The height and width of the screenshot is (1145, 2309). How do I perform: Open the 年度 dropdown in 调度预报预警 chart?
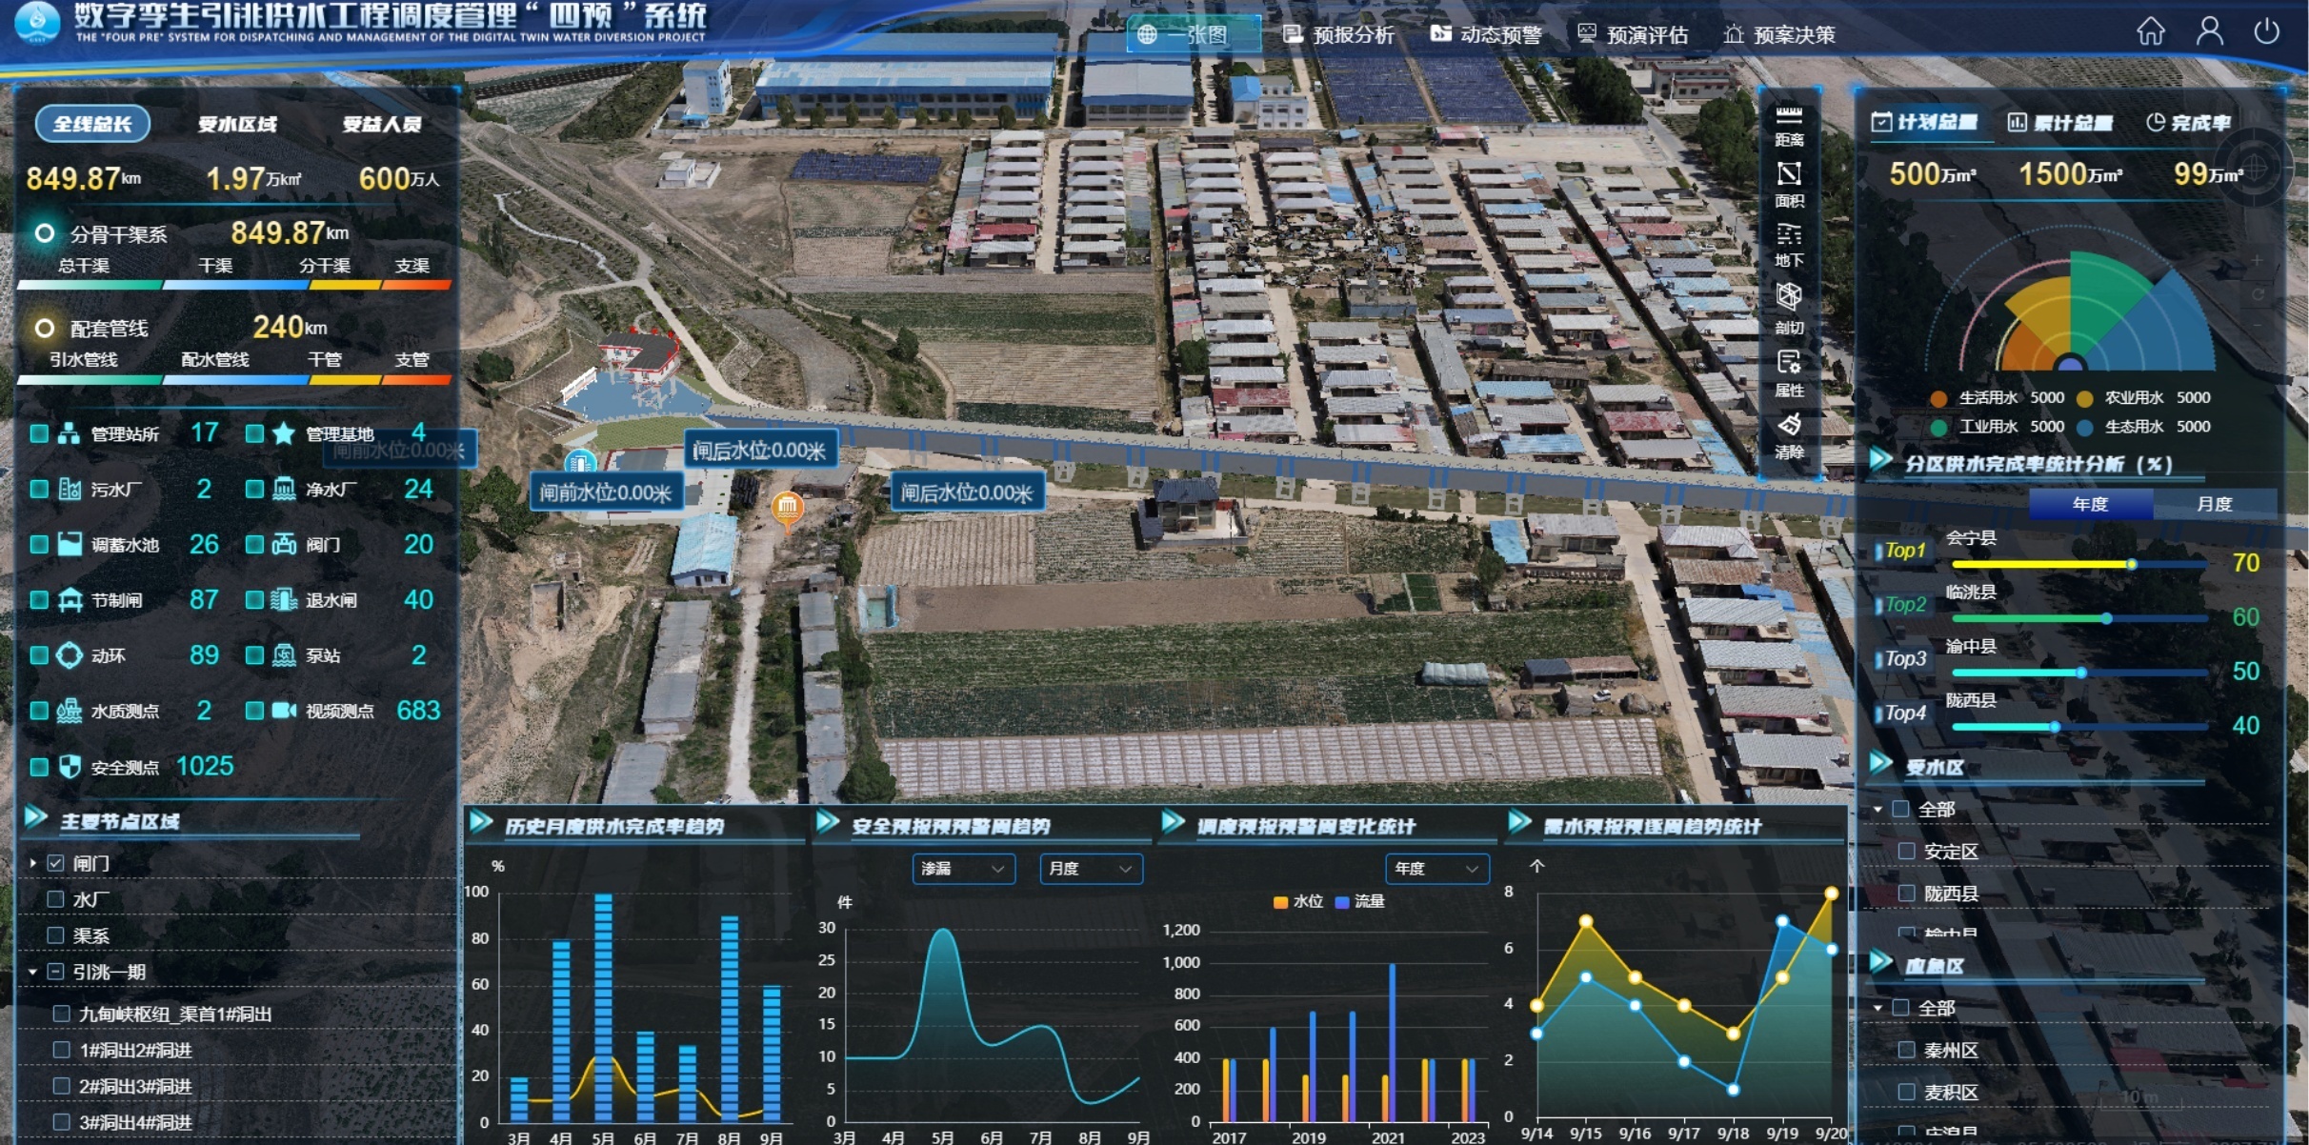[x=1436, y=869]
